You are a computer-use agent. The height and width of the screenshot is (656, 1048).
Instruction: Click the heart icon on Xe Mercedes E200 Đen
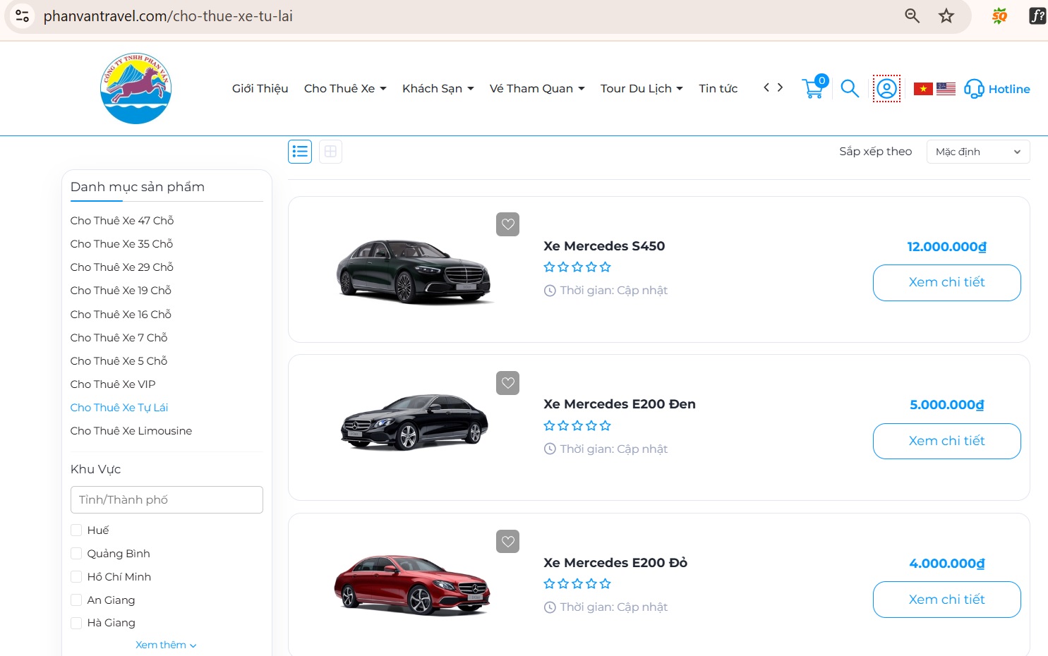(507, 382)
